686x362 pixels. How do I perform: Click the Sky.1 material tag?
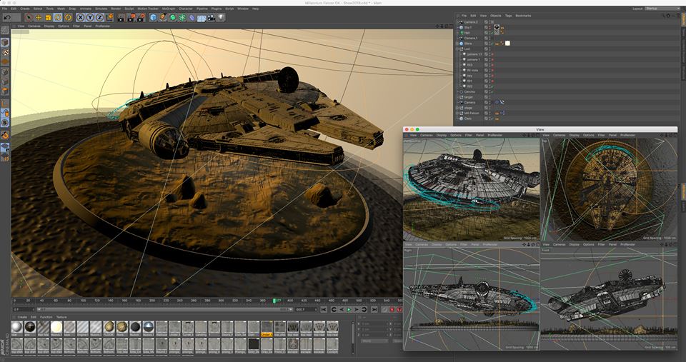(x=497, y=27)
